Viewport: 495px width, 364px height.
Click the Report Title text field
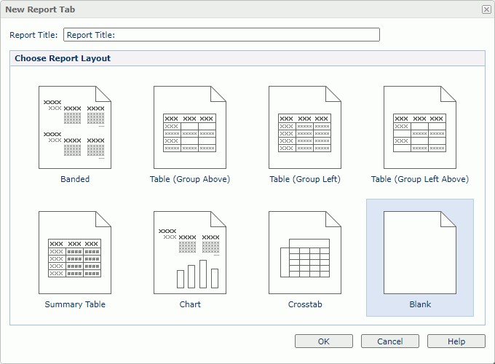[221, 35]
